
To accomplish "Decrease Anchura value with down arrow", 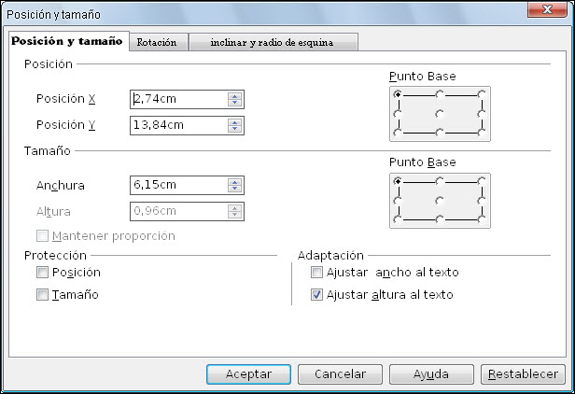I will (x=234, y=190).
